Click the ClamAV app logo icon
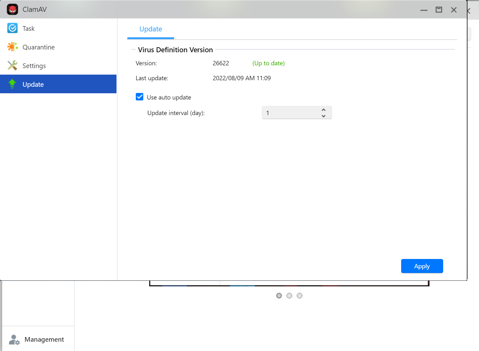Viewport: 479px width, 351px height. [x=12, y=10]
